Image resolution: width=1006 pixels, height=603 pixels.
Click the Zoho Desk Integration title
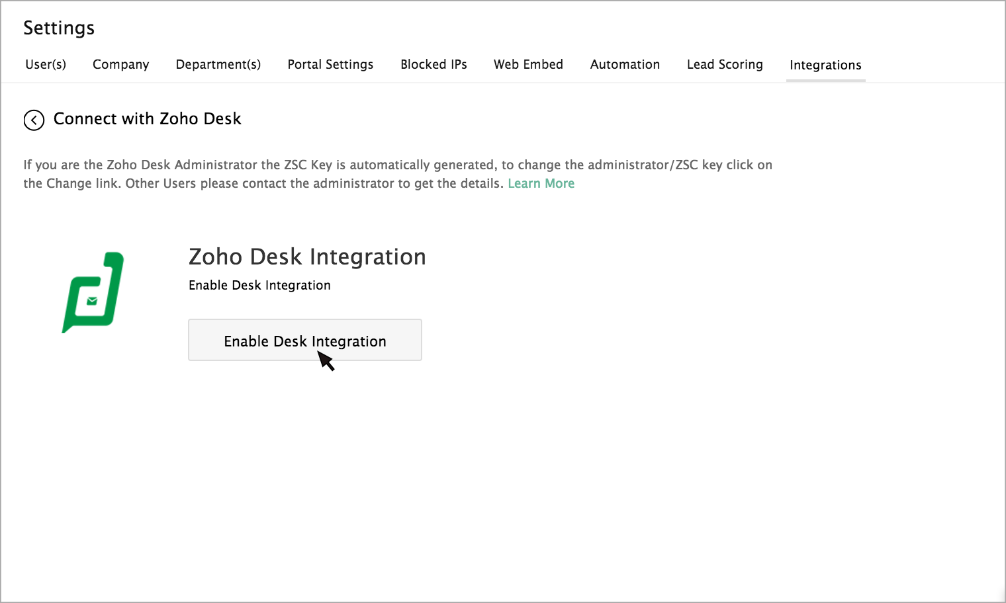[307, 257]
